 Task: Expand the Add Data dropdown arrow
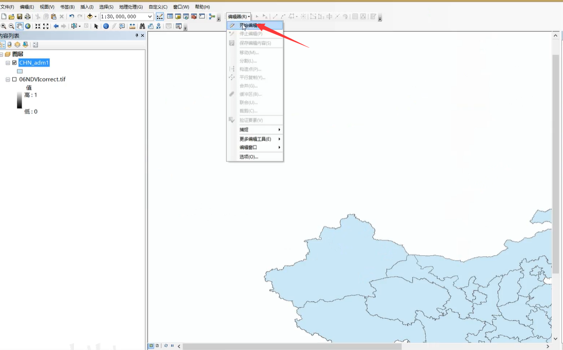[95, 16]
